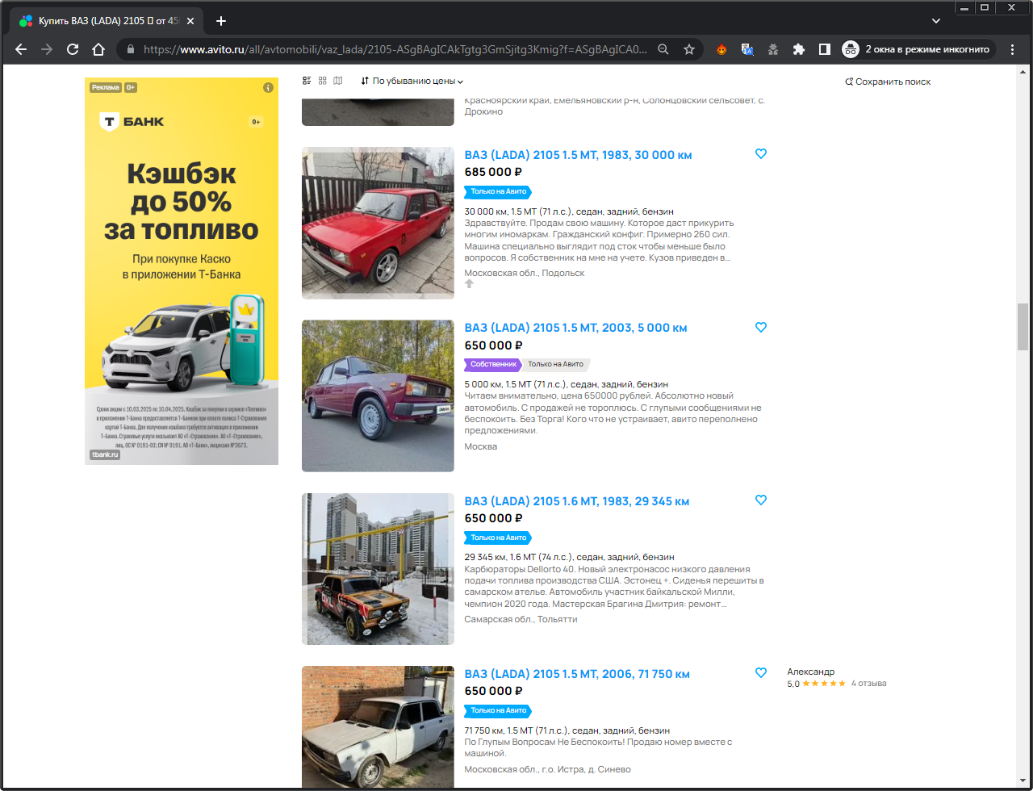
Task: Open Александр's '4 отзыва' reviews
Action: [868, 684]
